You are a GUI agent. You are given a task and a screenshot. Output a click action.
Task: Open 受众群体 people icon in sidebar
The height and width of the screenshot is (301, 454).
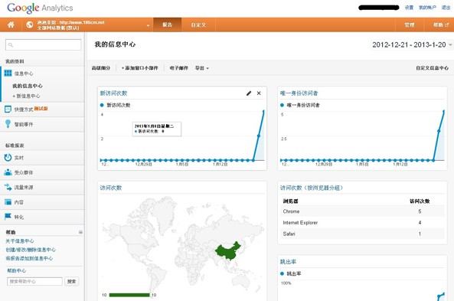8,172
